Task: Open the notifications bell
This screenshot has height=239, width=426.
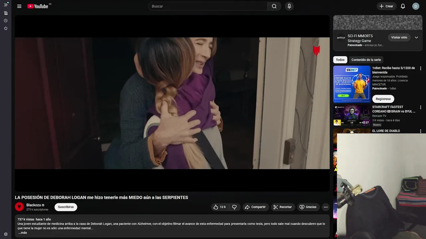Action: click(x=403, y=6)
